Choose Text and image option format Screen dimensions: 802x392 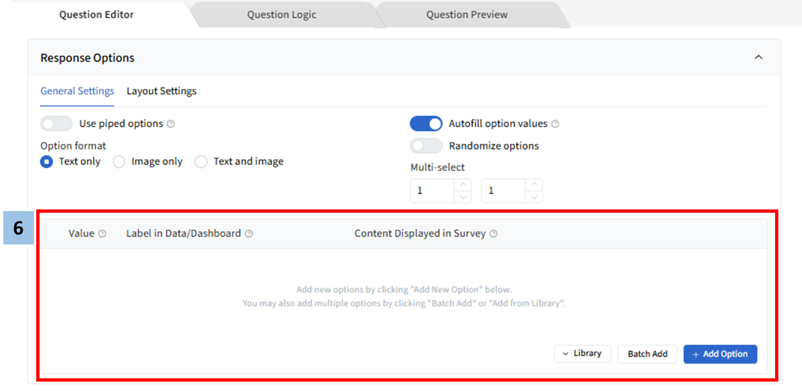[201, 162]
